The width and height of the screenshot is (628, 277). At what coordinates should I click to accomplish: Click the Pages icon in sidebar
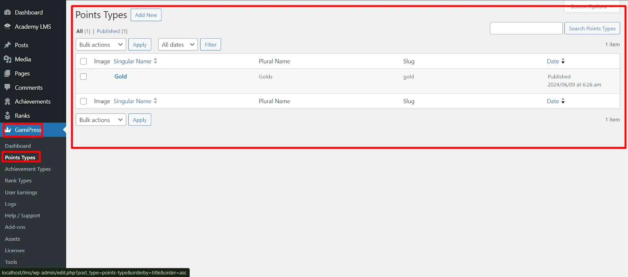tap(7, 74)
